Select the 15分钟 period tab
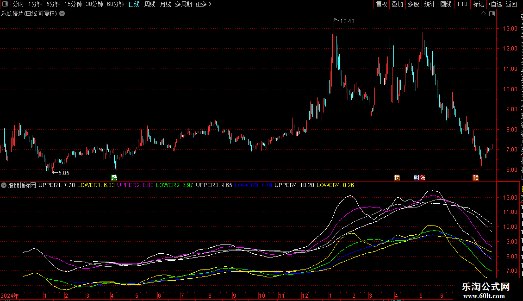The width and height of the screenshot is (523, 301). point(73,4)
